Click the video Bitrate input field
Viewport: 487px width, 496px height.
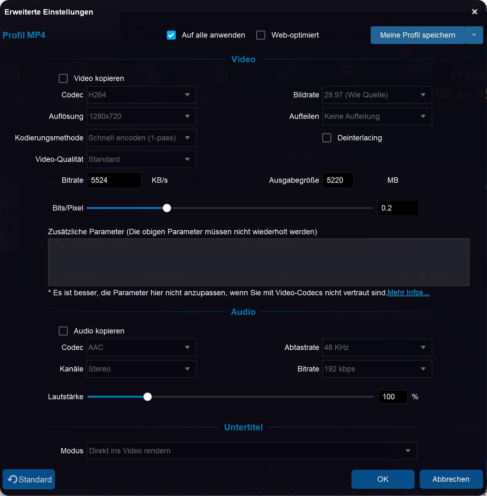(x=114, y=180)
